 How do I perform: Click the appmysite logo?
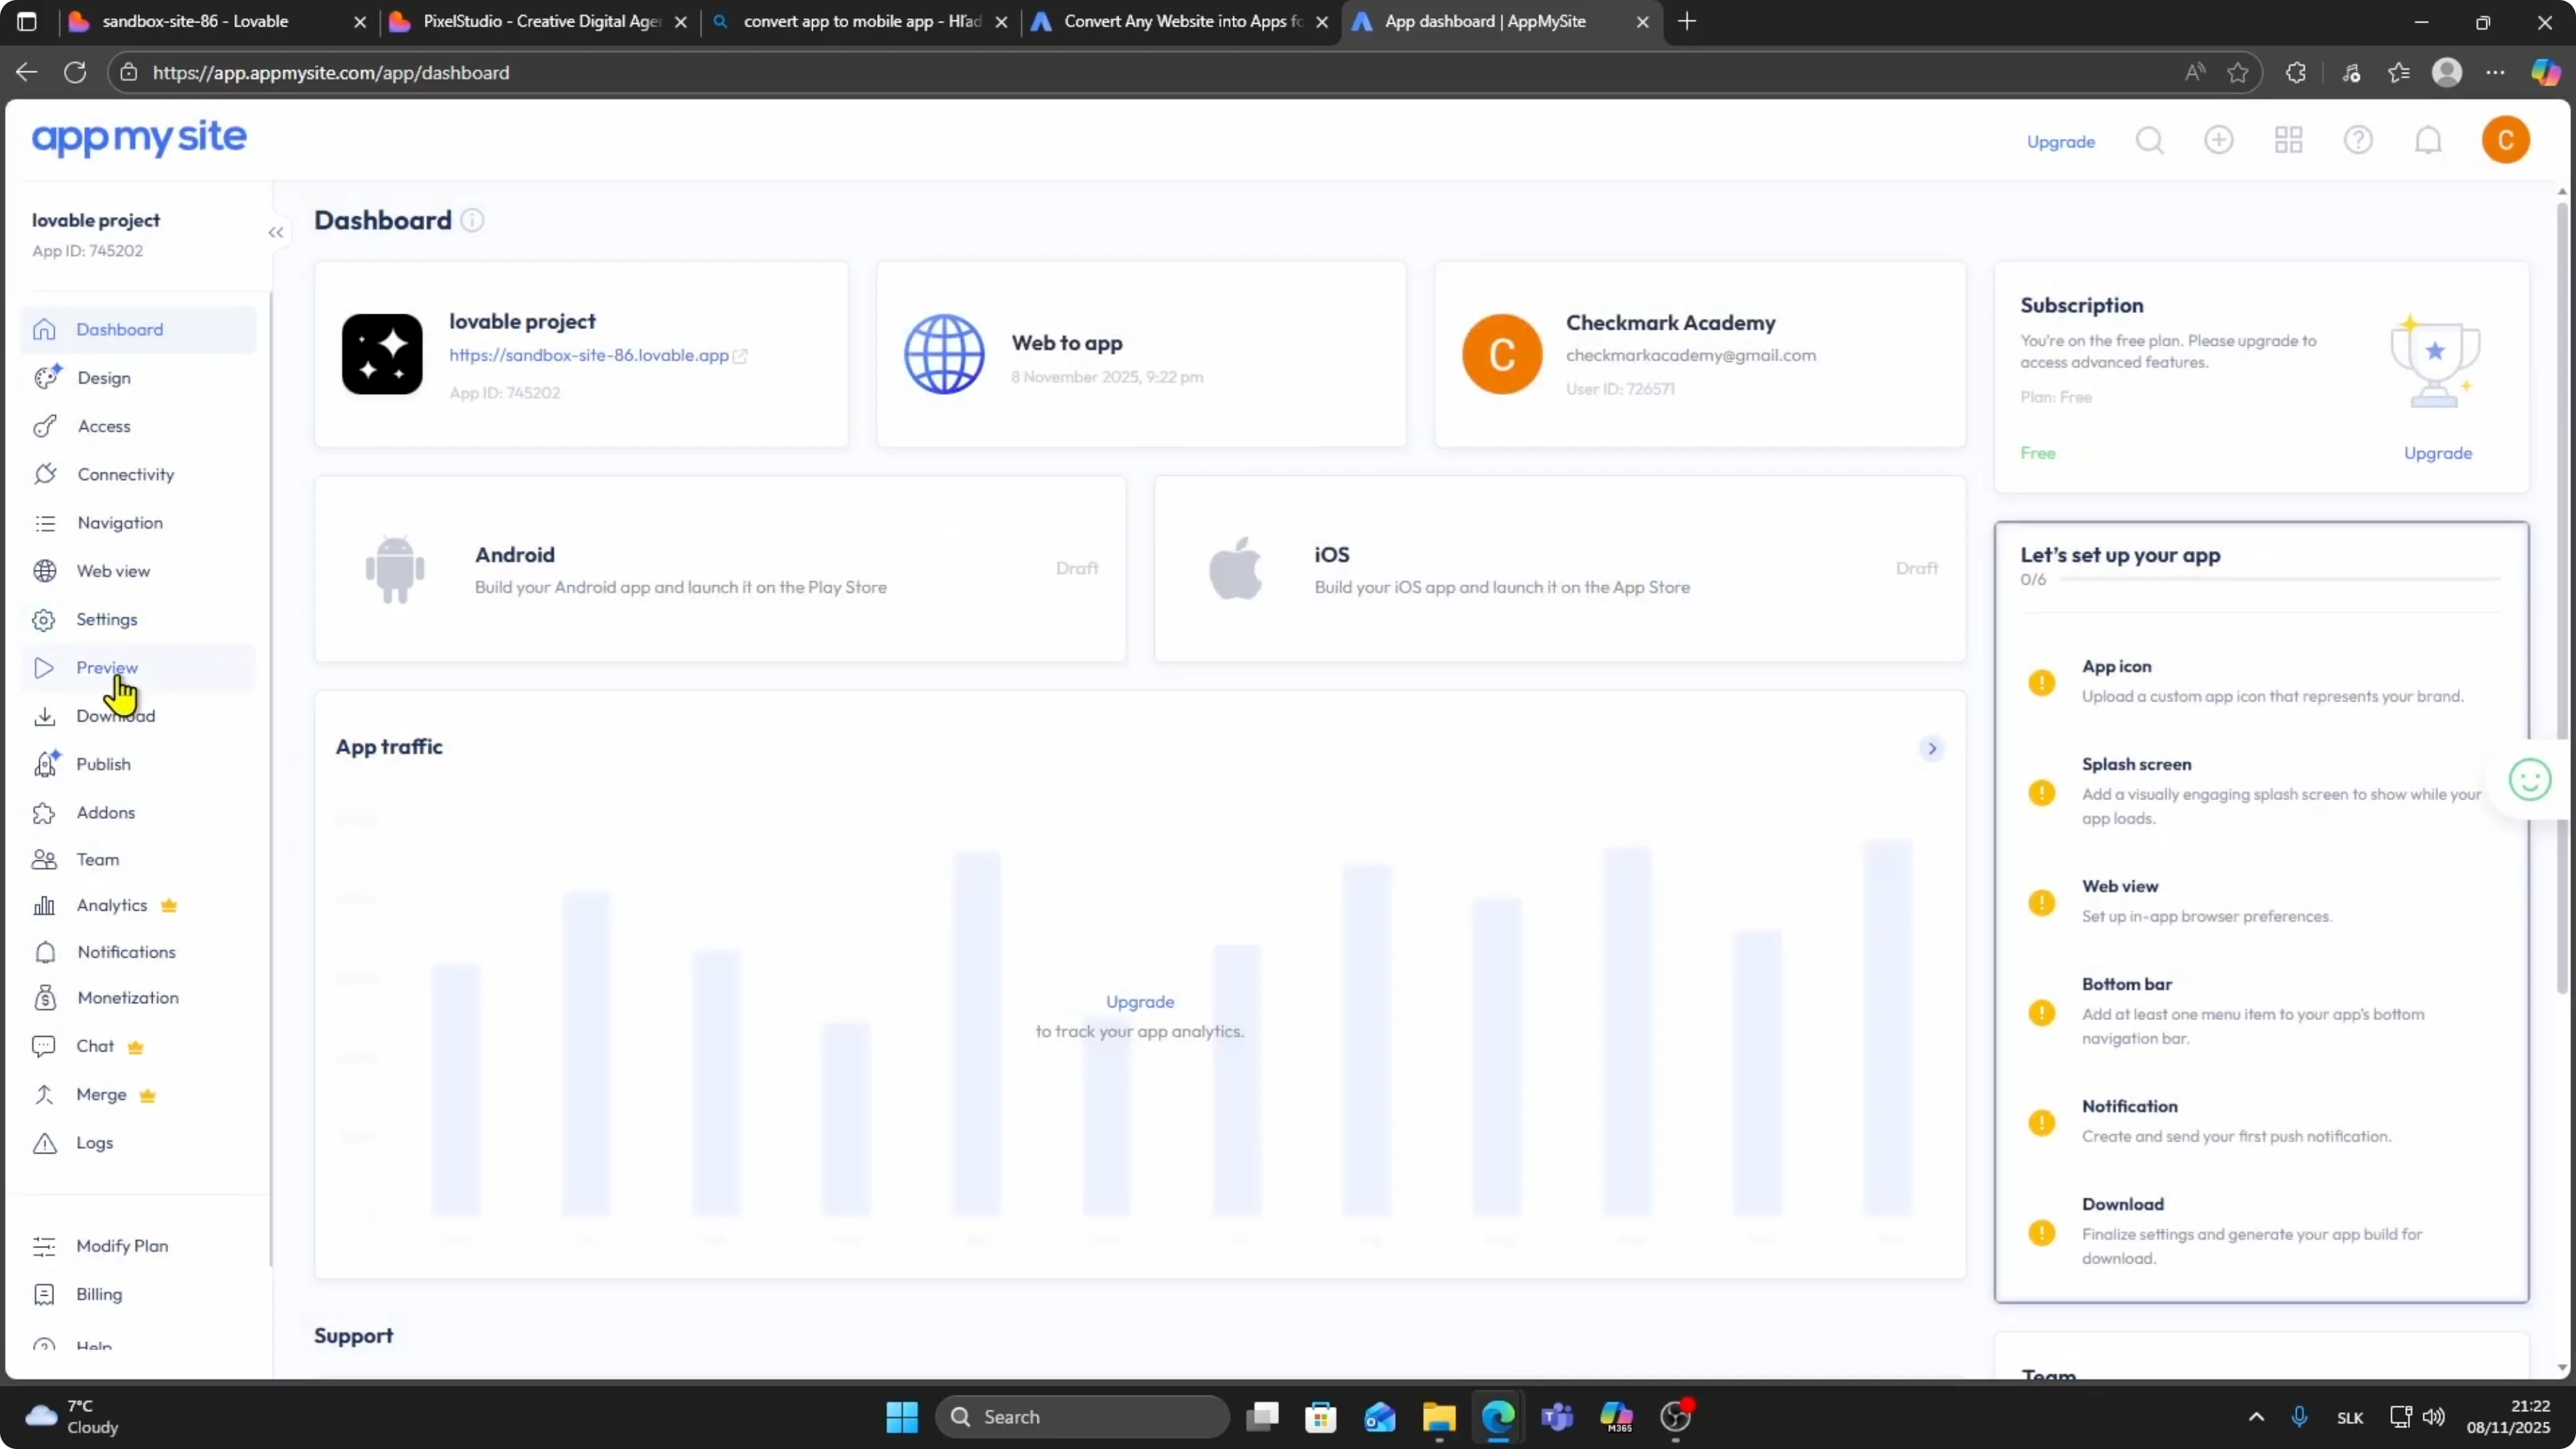[139, 138]
